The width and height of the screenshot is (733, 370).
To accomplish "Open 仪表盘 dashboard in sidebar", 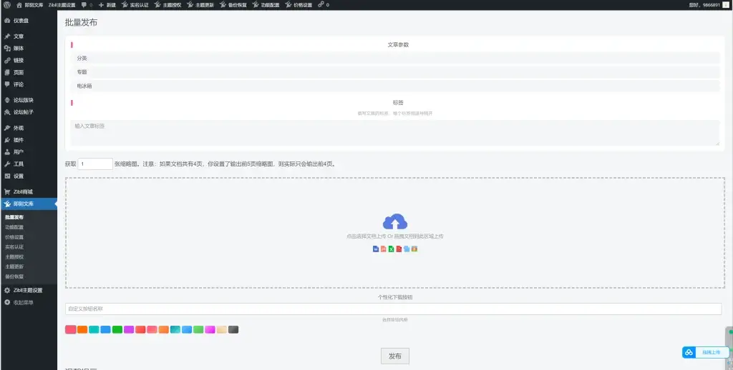I will pos(19,21).
